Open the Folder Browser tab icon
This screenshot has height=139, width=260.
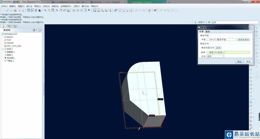[x=9, y=26]
